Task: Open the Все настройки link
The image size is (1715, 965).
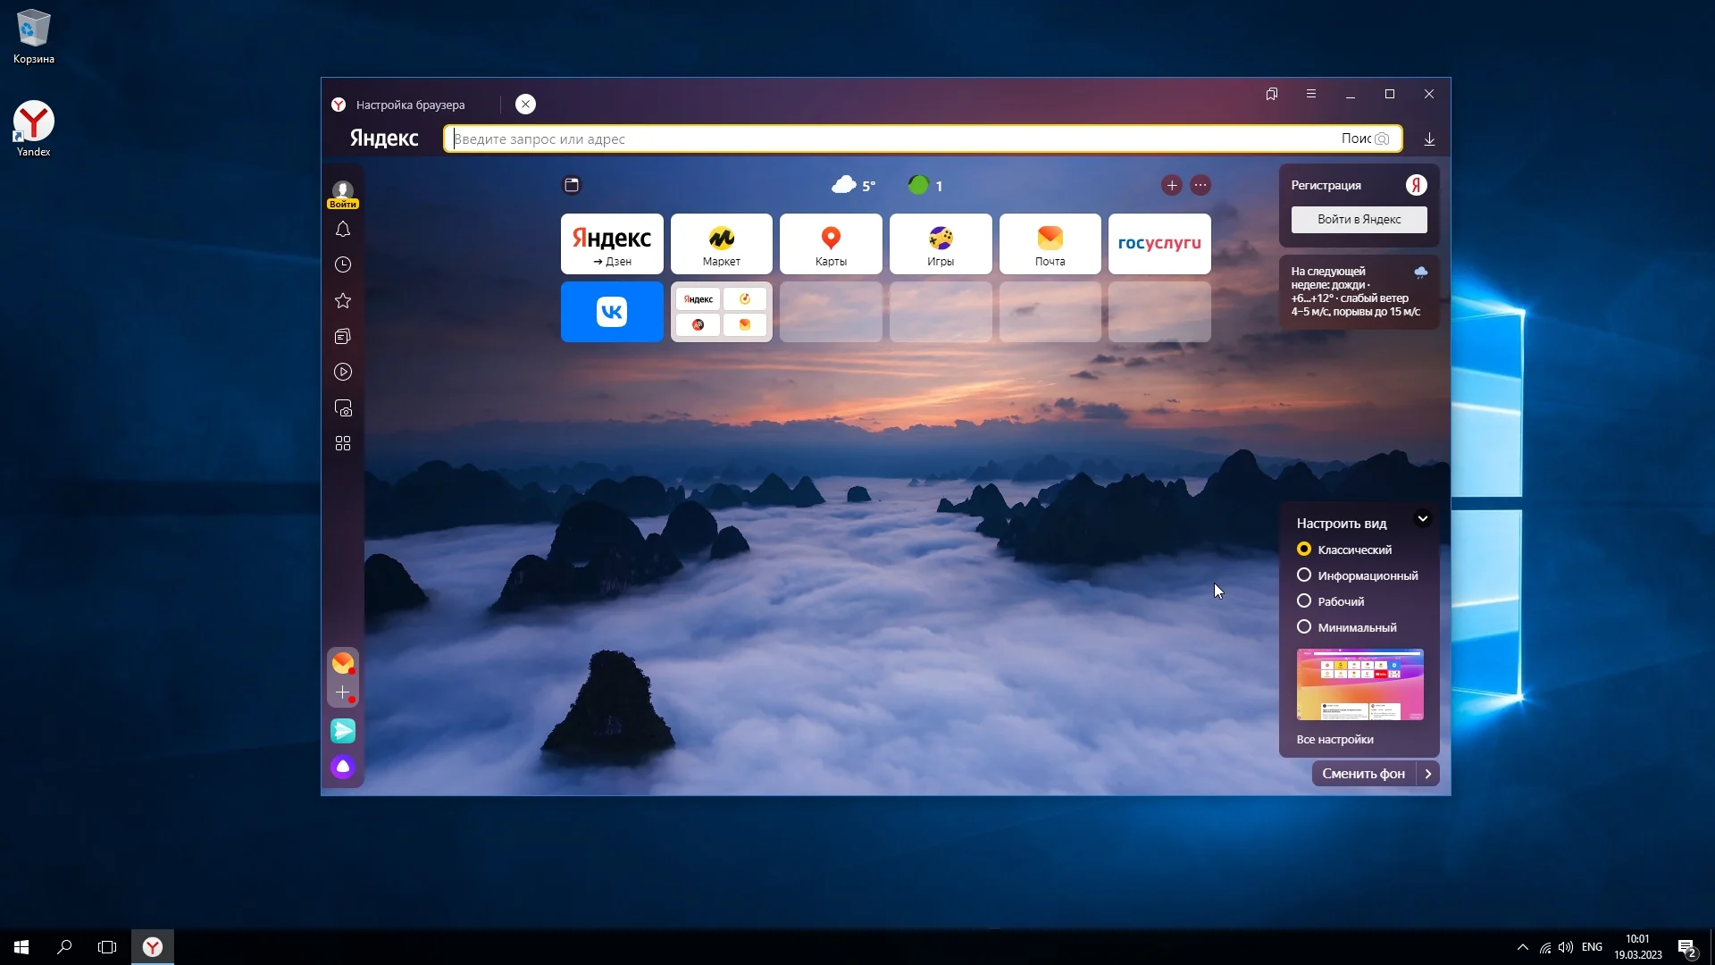Action: [1334, 740]
